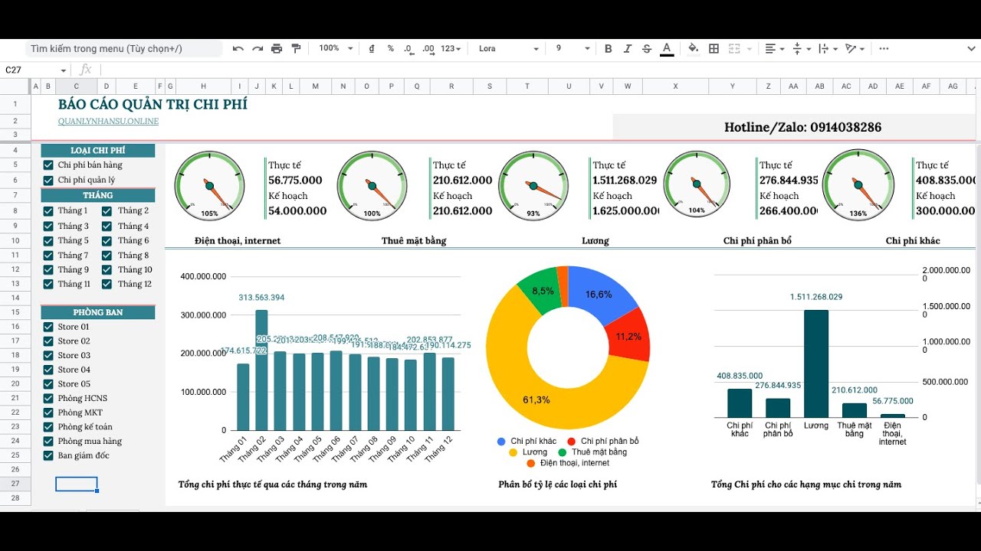This screenshot has height=551, width=981.
Task: Open the fill color picker
Action: (x=694, y=49)
